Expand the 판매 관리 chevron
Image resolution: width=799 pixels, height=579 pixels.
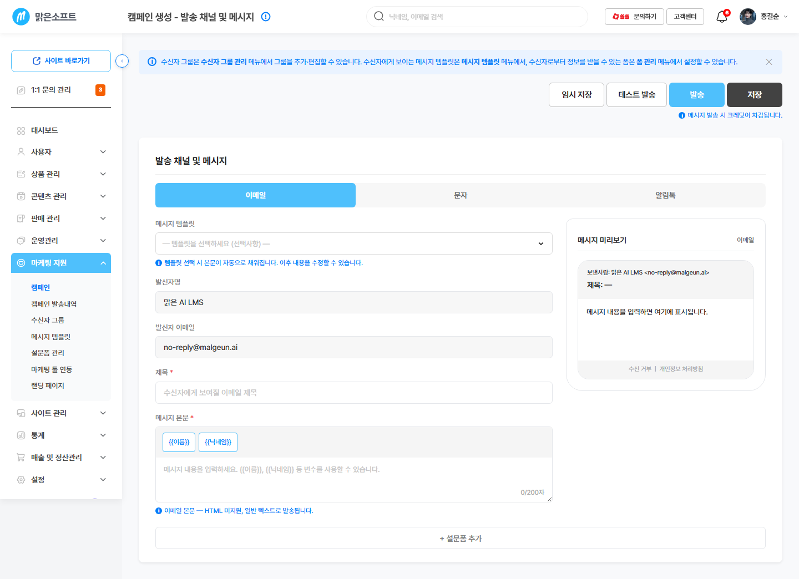103,219
